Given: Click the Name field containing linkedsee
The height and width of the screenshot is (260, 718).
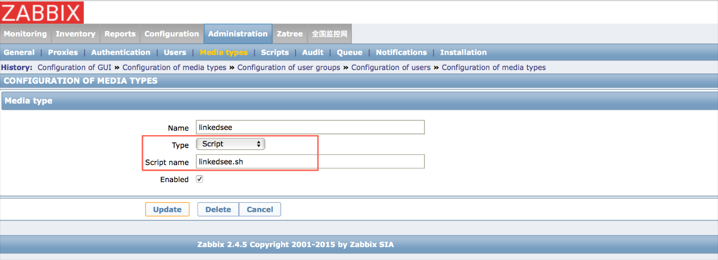Looking at the screenshot, I should point(310,127).
